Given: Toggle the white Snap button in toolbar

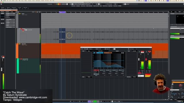Looking at the screenshot, I should tap(99, 4).
